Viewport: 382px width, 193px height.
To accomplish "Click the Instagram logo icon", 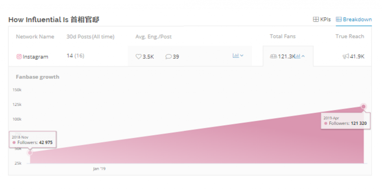I will click(19, 57).
